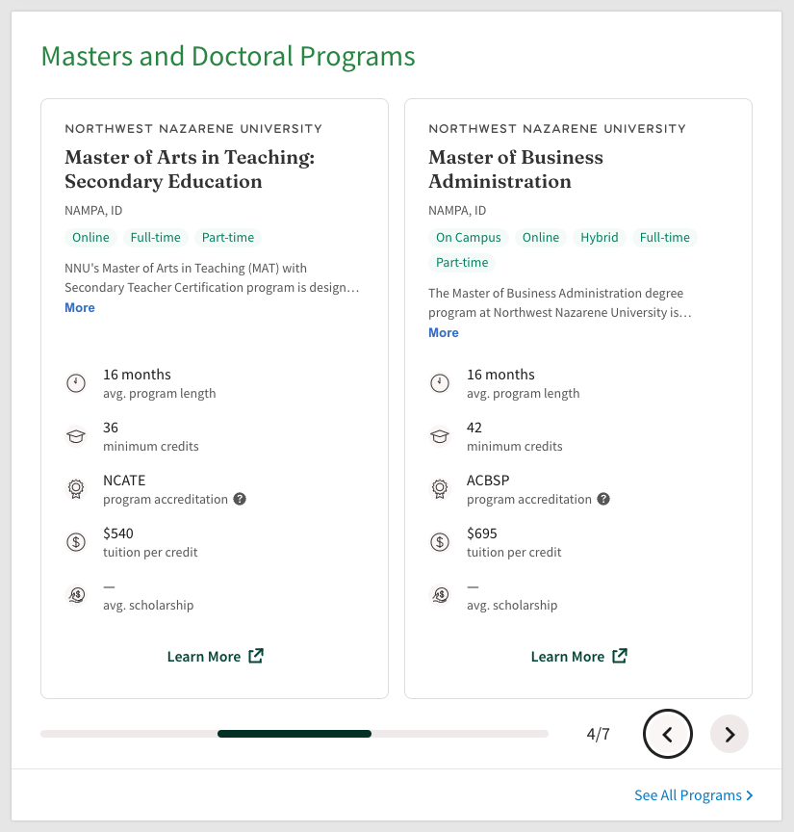The width and height of the screenshot is (794, 832).
Task: Click Full-time tag on MBA card
Action: tap(665, 237)
